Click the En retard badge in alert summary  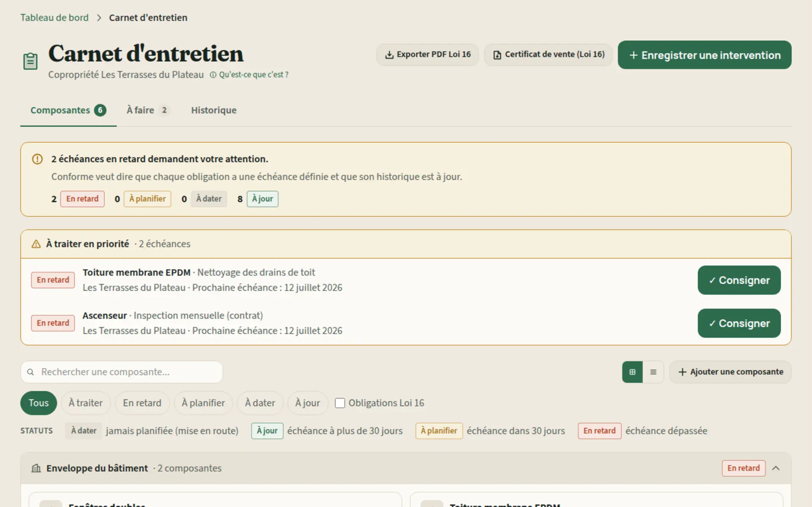82,199
